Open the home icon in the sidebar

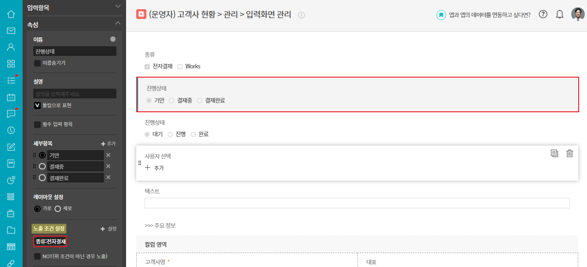11,14
